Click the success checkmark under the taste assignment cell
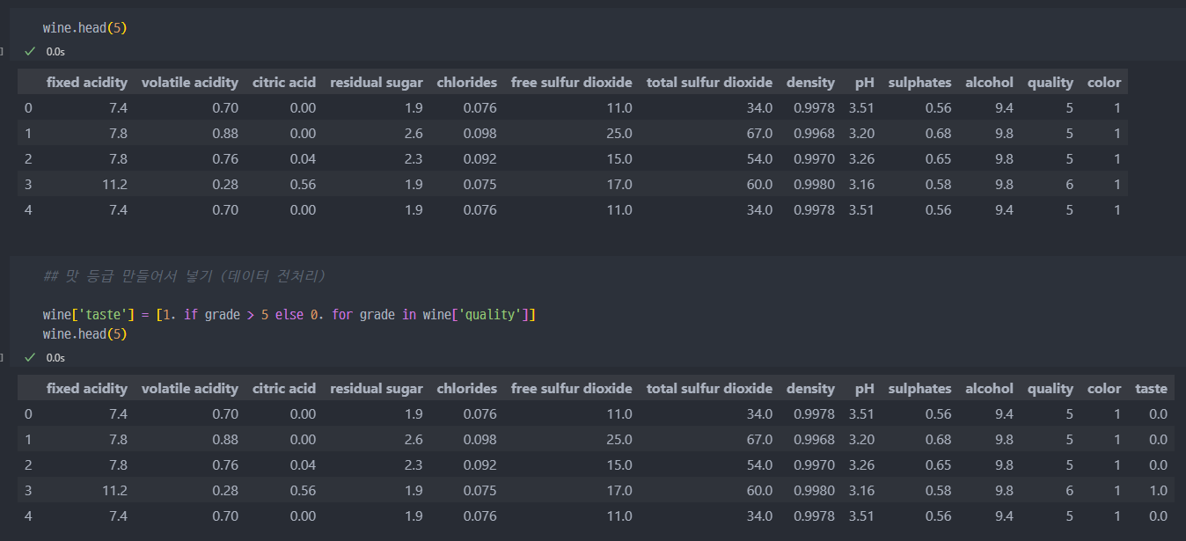 point(30,358)
